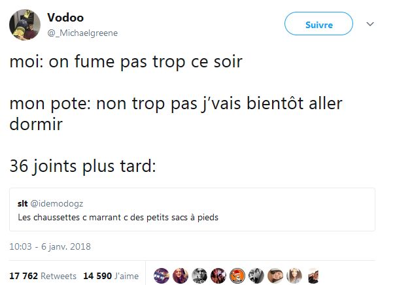Visit the @idemodogz handle
395x285 pixels.
[x=57, y=203]
